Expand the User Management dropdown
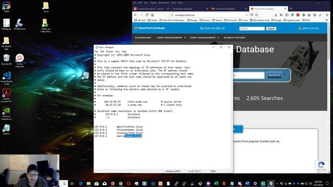The image size is (333, 187). pyautogui.click(x=171, y=37)
